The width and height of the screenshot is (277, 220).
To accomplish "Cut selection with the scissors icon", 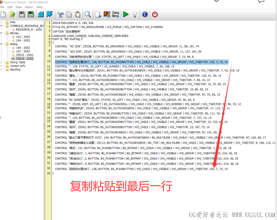I will coord(60,14).
